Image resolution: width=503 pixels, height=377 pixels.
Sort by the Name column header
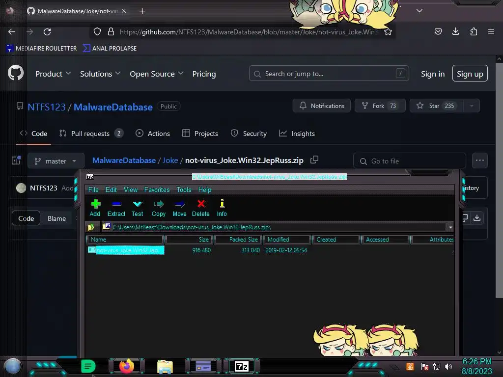tap(125, 240)
